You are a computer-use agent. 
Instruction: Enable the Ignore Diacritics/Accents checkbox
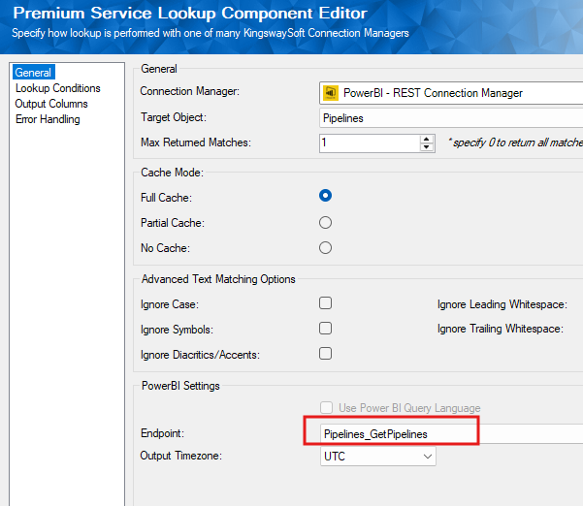[325, 354]
